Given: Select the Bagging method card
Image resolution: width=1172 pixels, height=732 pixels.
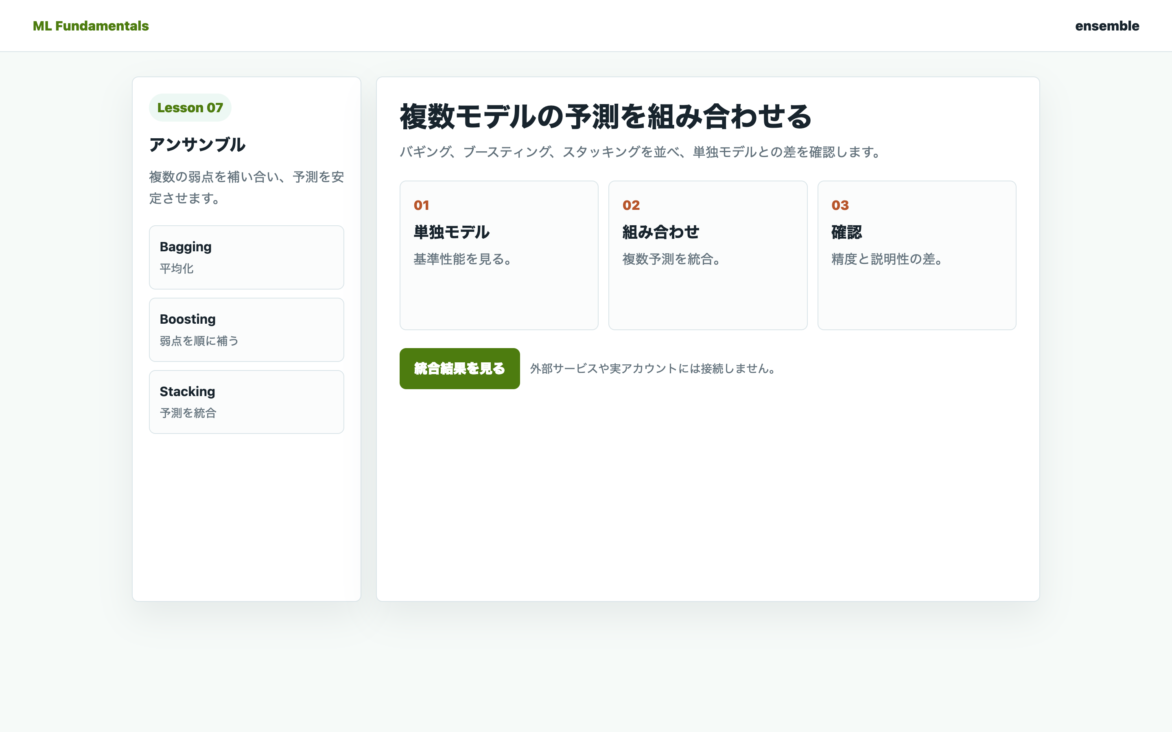Looking at the screenshot, I should 247,257.
